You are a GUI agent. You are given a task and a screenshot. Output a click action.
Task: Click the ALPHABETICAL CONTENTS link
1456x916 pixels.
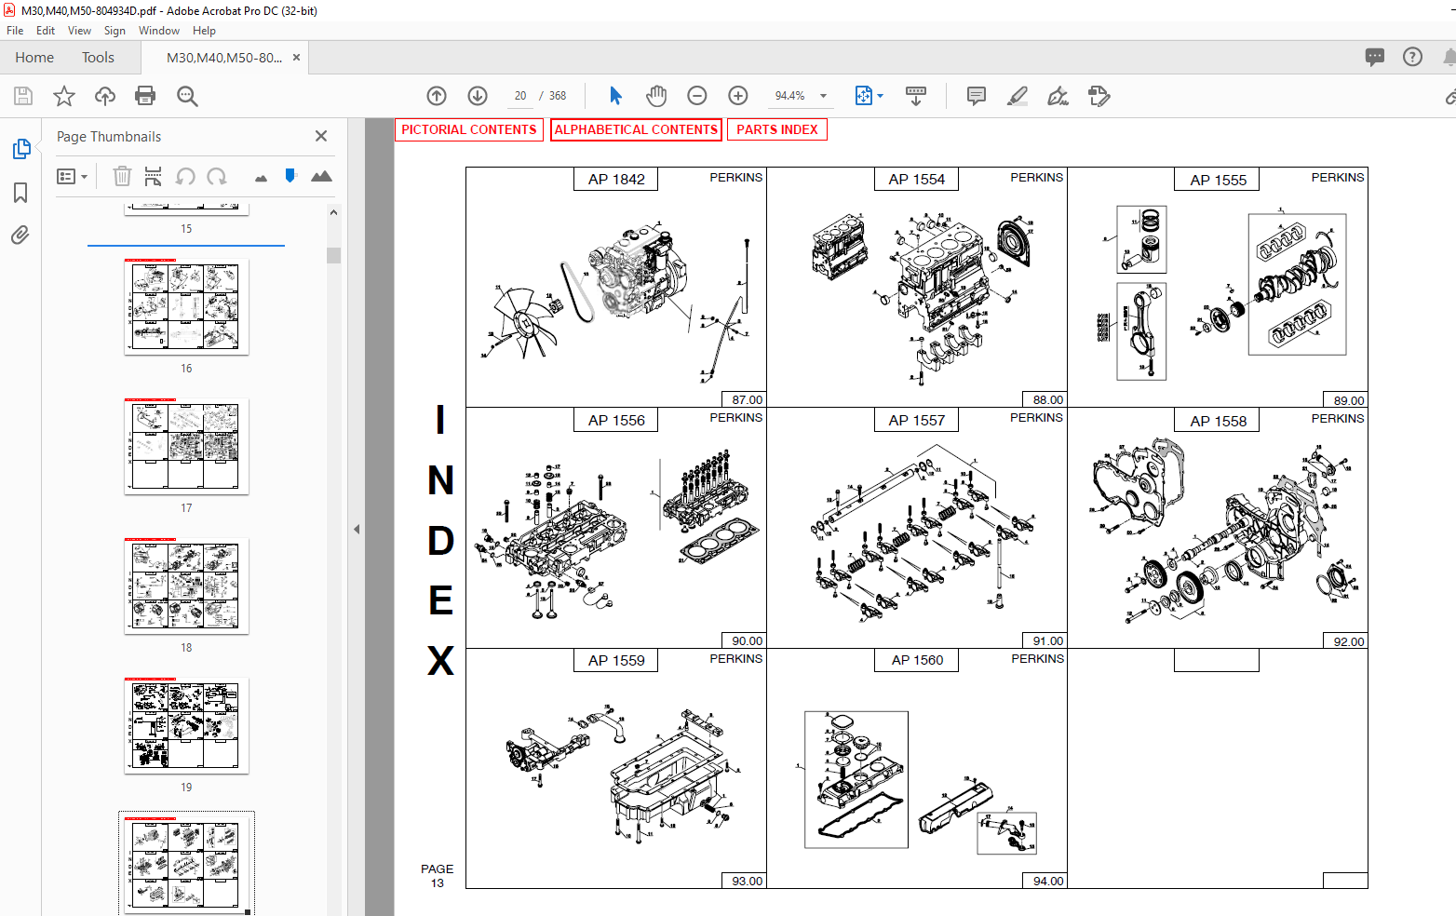coord(636,129)
